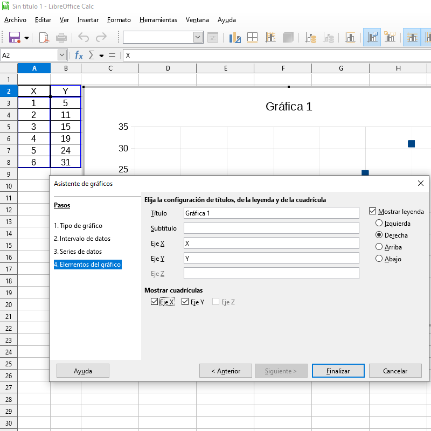Open the chart element selector combo box
Image resolution: width=431 pixels, height=431 pixels.
point(163,37)
